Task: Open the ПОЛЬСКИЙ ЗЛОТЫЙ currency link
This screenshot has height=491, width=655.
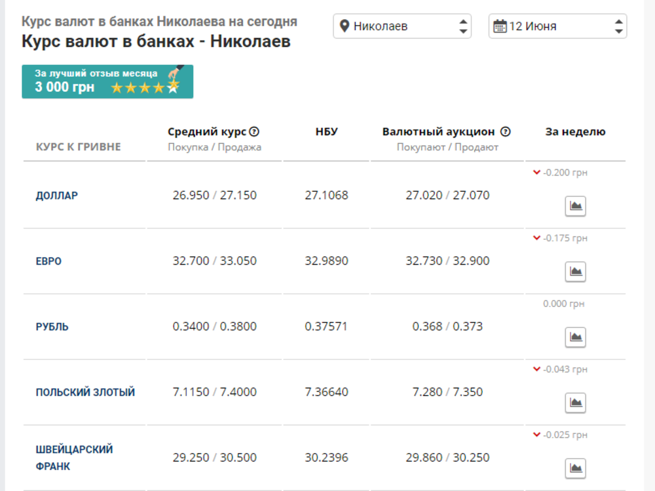Action: [x=85, y=392]
